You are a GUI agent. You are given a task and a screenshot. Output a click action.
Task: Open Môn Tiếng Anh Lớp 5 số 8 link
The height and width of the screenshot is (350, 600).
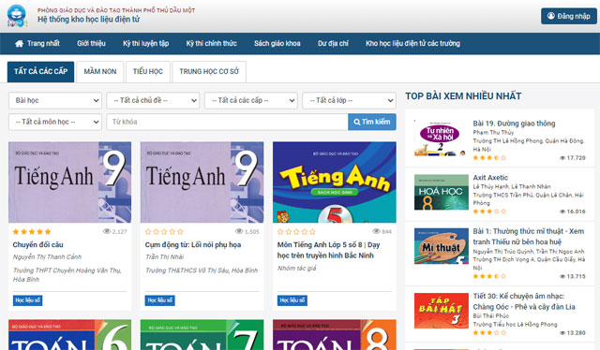329,250
